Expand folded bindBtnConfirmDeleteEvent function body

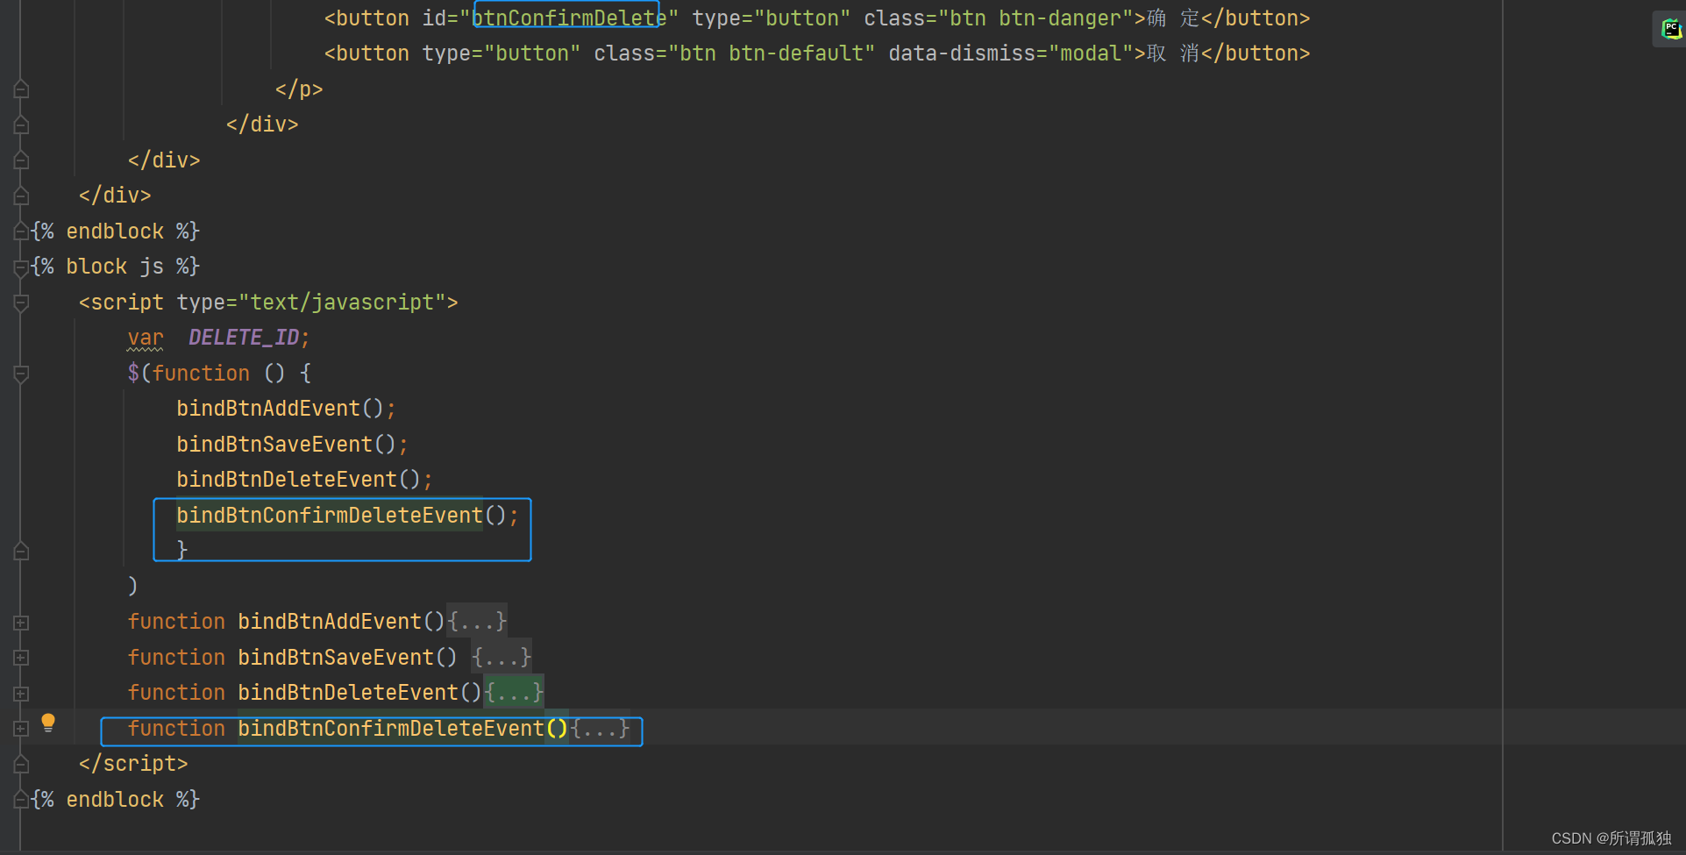(x=600, y=729)
